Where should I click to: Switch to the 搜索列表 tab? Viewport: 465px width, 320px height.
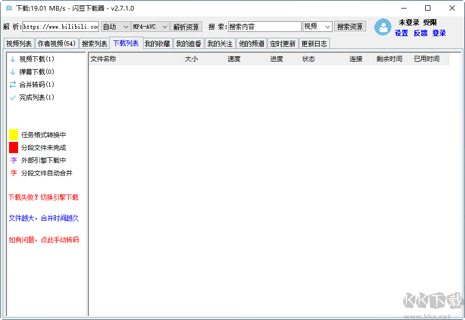coord(94,44)
